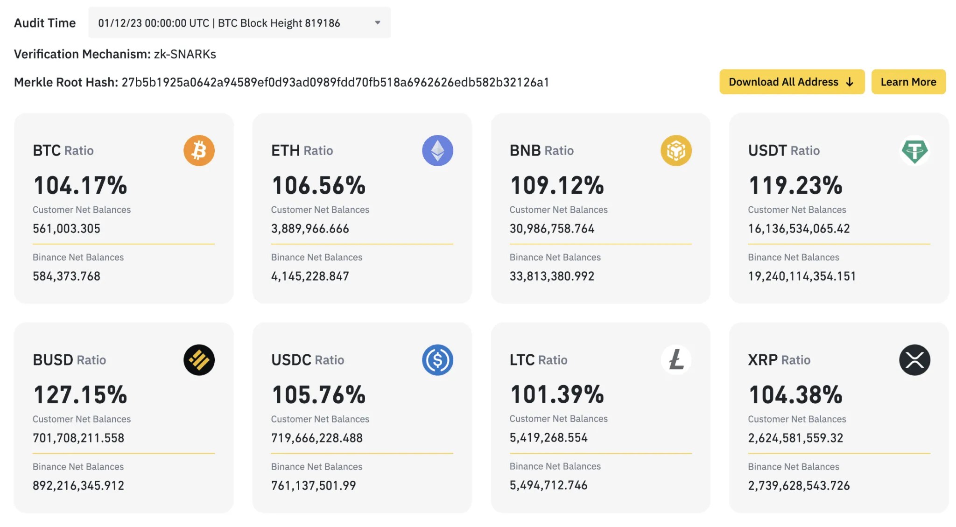The width and height of the screenshot is (956, 527).
Task: Click the USDT Ratio card title
Action: [x=783, y=150]
